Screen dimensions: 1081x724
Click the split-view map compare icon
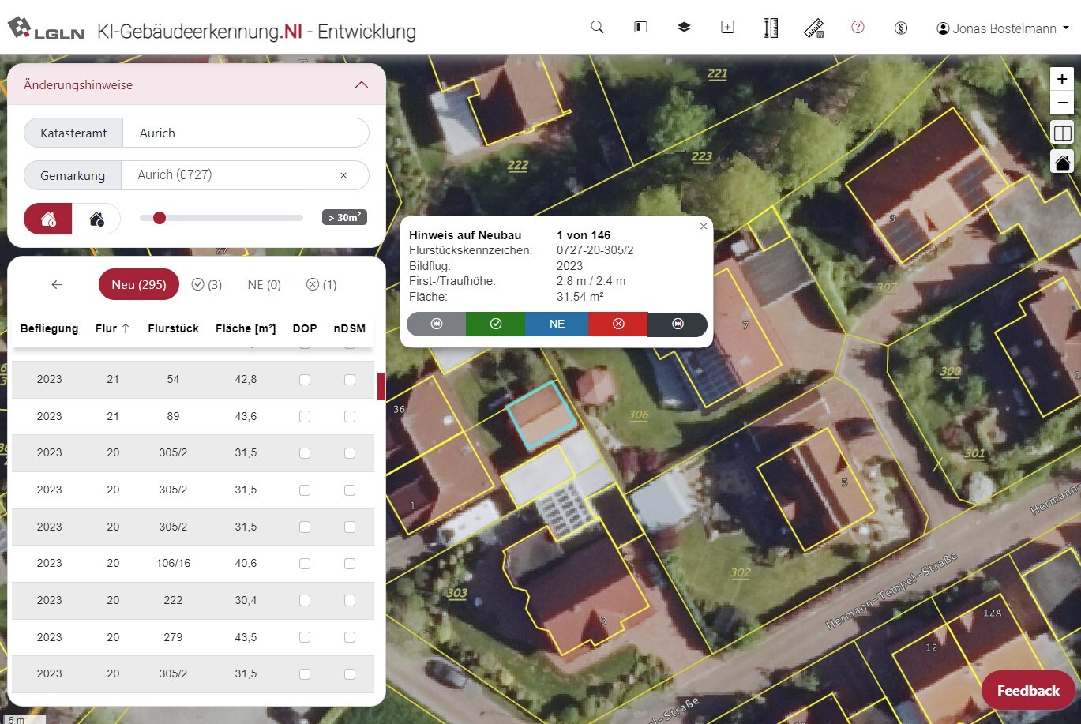(1062, 133)
